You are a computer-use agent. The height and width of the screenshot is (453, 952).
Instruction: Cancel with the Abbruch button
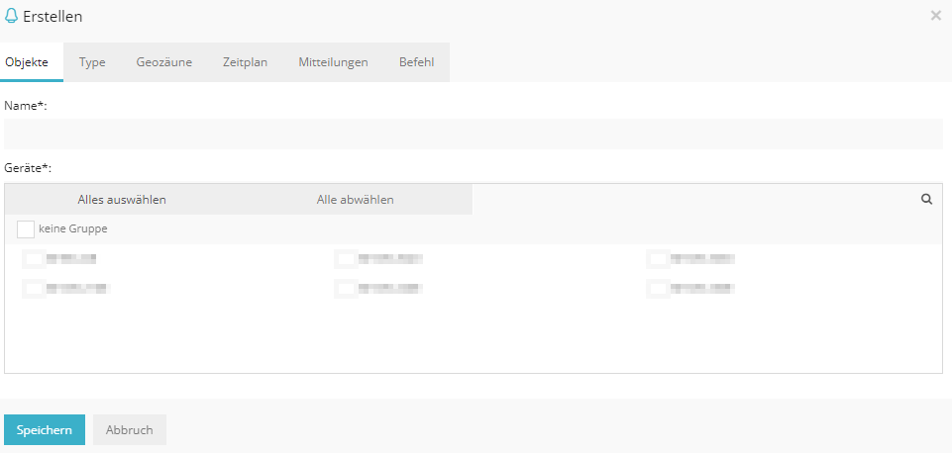coord(130,430)
